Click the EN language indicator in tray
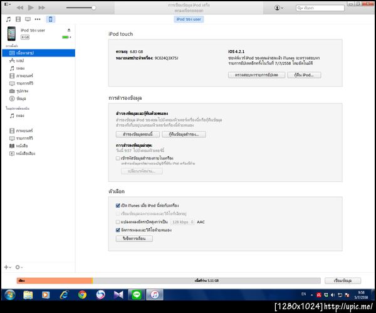Image resolution: width=376 pixels, height=313 pixels. (303, 294)
